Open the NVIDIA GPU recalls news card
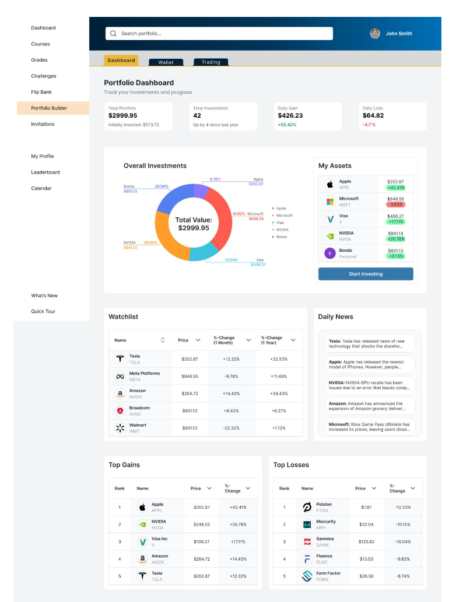449x602 pixels. (370, 385)
